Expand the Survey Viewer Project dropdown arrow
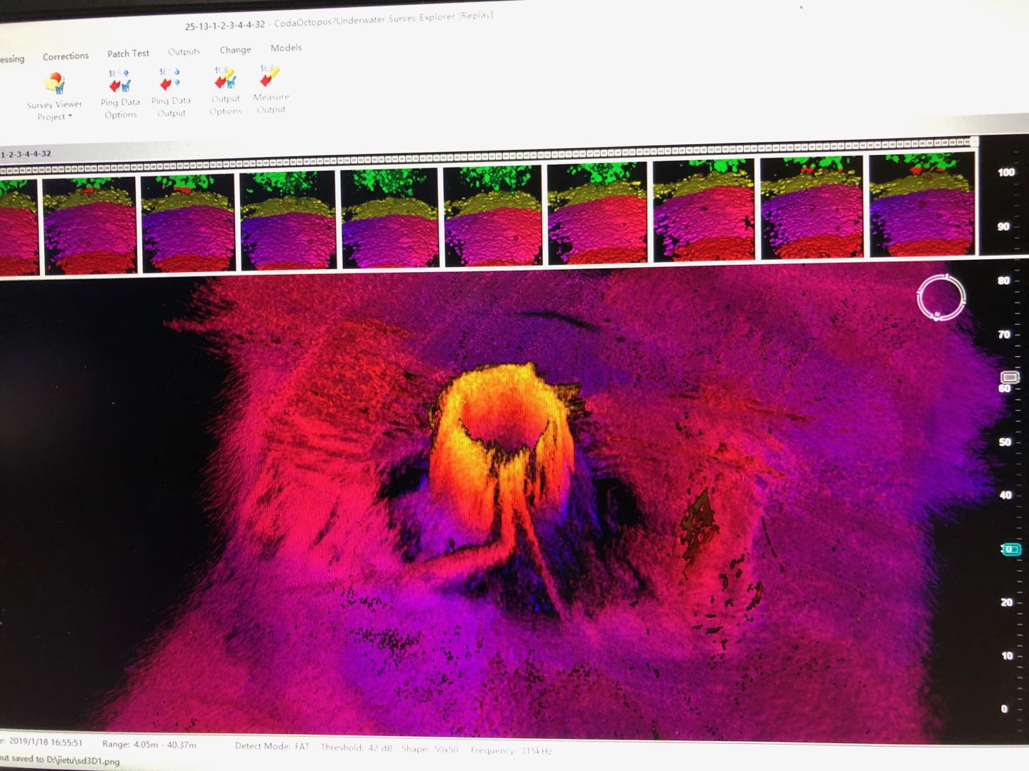 [x=70, y=116]
